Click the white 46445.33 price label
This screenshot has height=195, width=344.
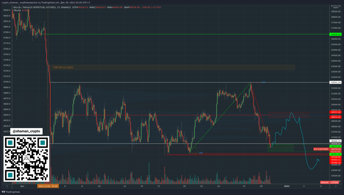pyautogui.click(x=335, y=141)
